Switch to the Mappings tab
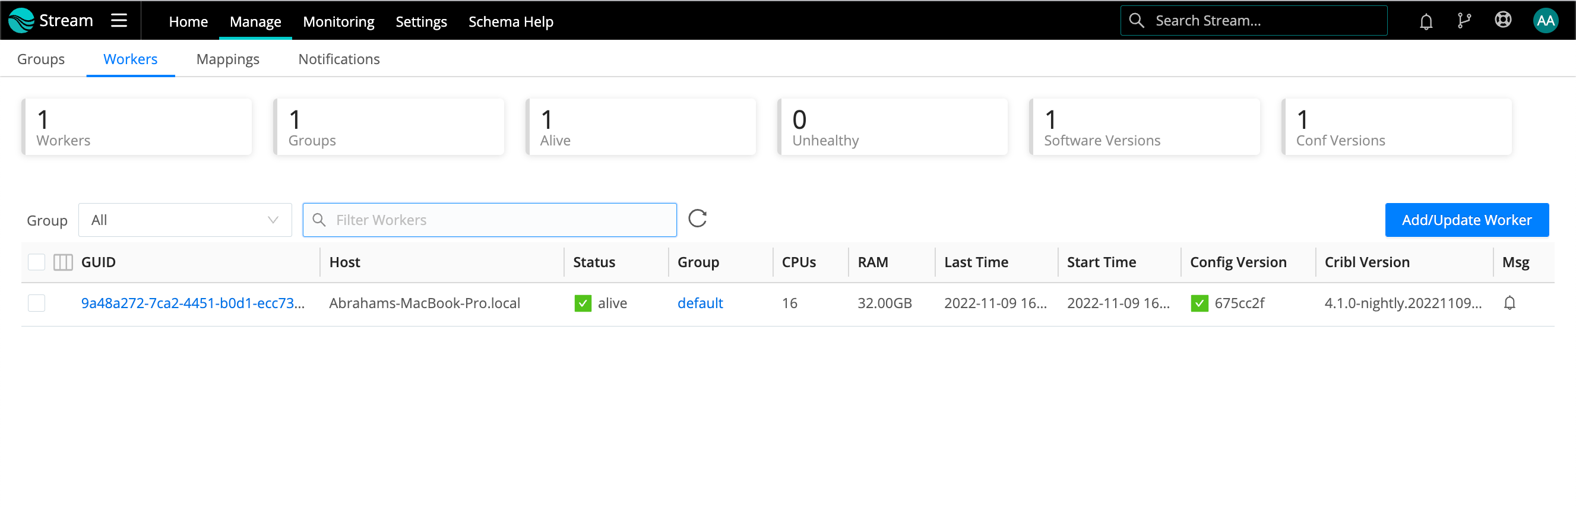This screenshot has height=507, width=1576. tap(227, 59)
